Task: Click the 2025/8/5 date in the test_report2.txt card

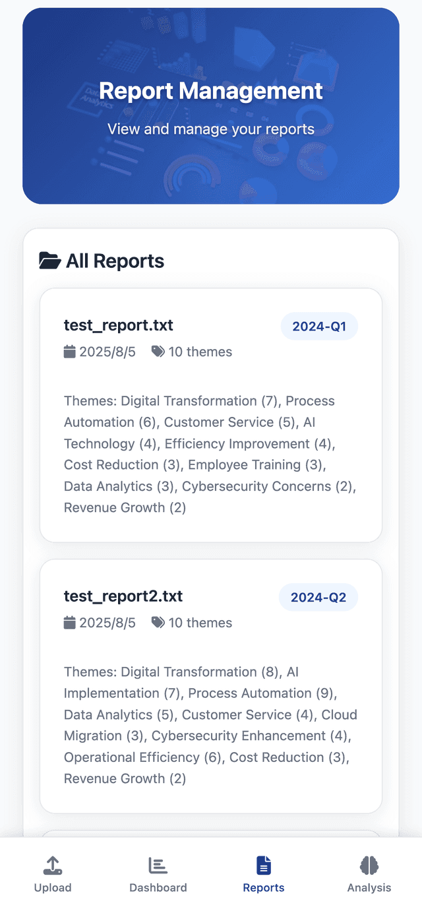Action: (x=107, y=623)
